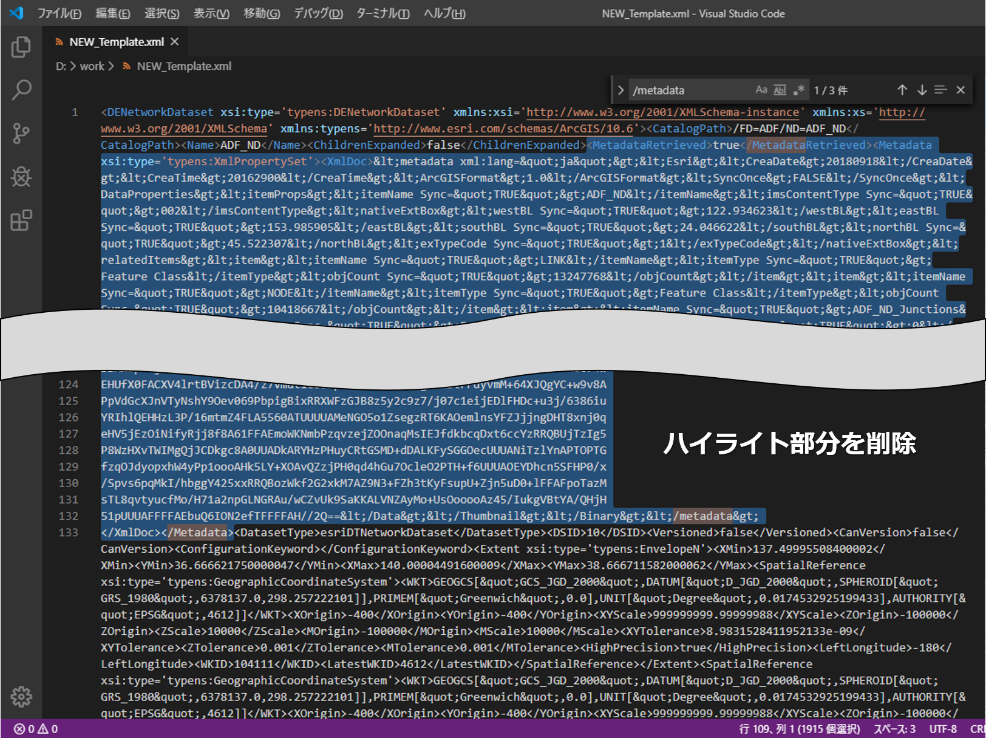The image size is (986, 738).
Task: Click line number 124 in gutter
Action: pos(69,384)
